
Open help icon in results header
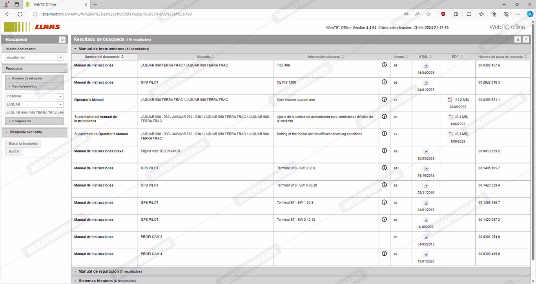(526, 40)
